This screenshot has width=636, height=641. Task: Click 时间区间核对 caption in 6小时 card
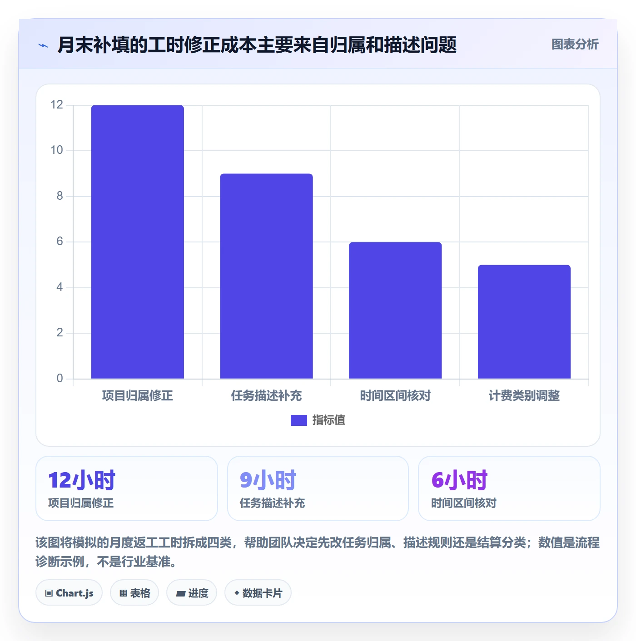click(464, 503)
